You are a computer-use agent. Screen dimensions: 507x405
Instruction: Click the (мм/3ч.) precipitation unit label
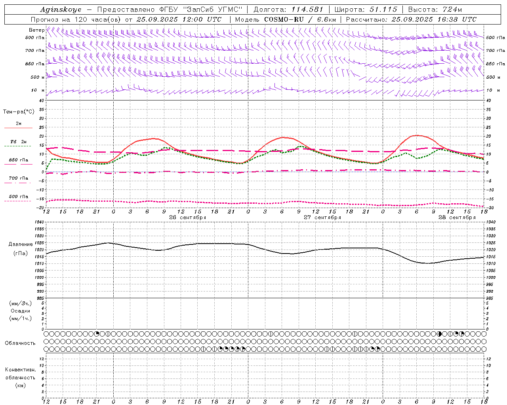(x=21, y=303)
